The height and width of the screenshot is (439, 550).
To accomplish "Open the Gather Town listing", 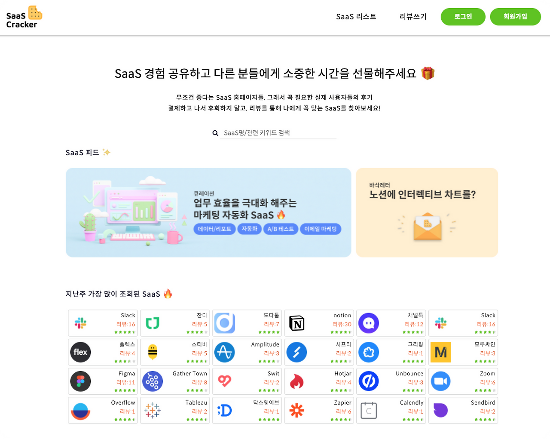I will (x=175, y=381).
